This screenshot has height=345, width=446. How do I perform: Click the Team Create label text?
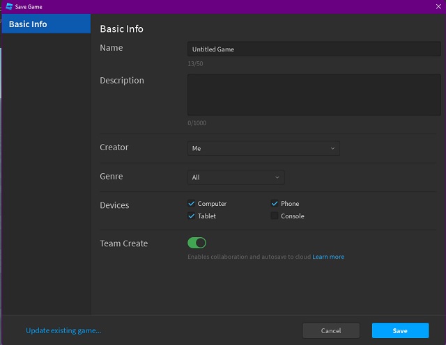pyautogui.click(x=123, y=243)
